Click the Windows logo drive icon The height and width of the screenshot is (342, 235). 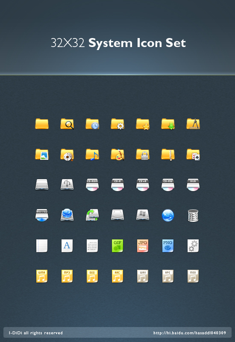click(x=143, y=215)
